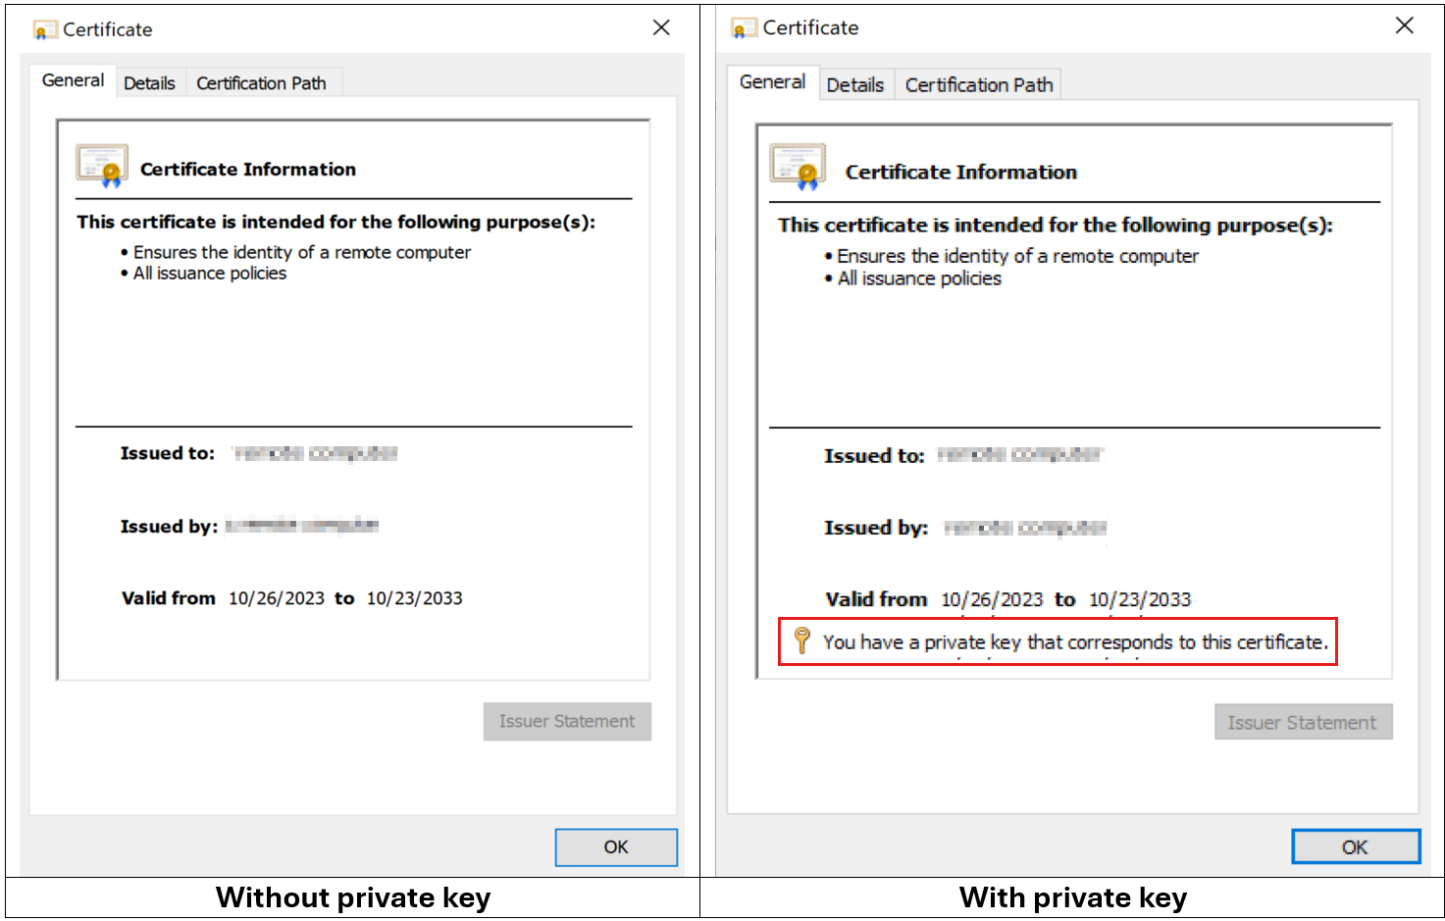
Task: Click OK in the right Certificate dialog
Action: (x=1356, y=846)
